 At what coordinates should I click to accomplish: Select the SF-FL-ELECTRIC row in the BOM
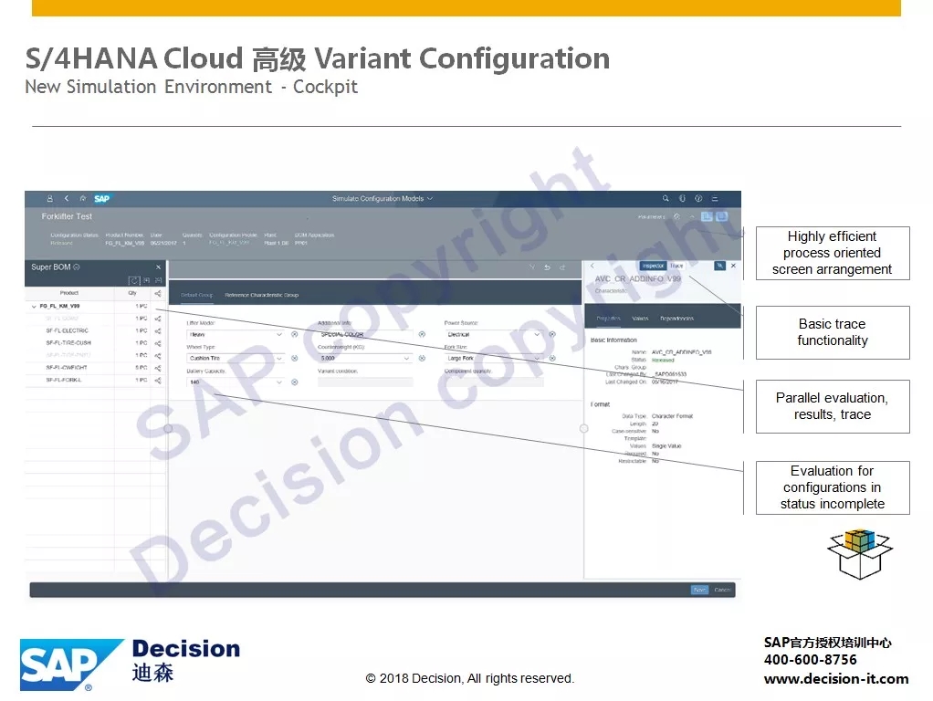point(95,330)
